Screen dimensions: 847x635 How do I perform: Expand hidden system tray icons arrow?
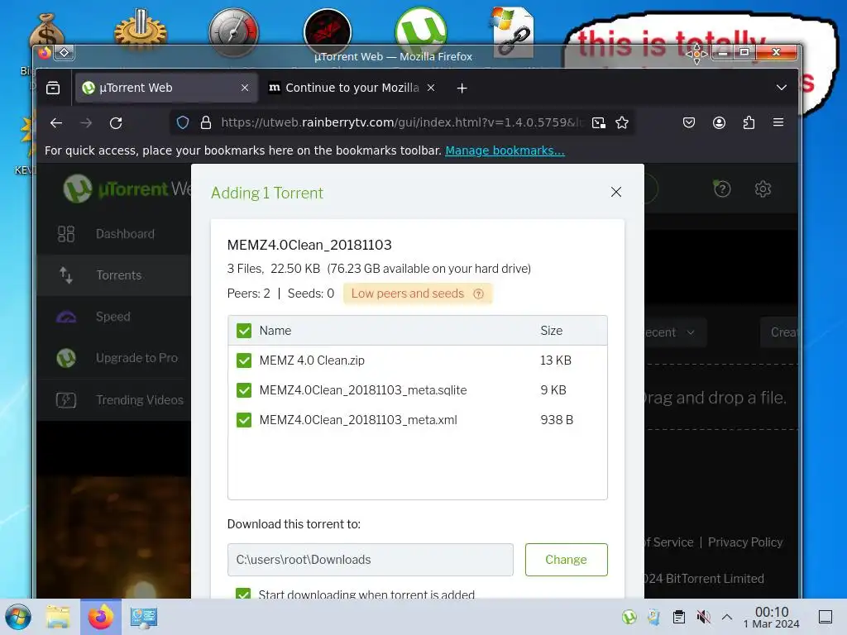tap(727, 617)
